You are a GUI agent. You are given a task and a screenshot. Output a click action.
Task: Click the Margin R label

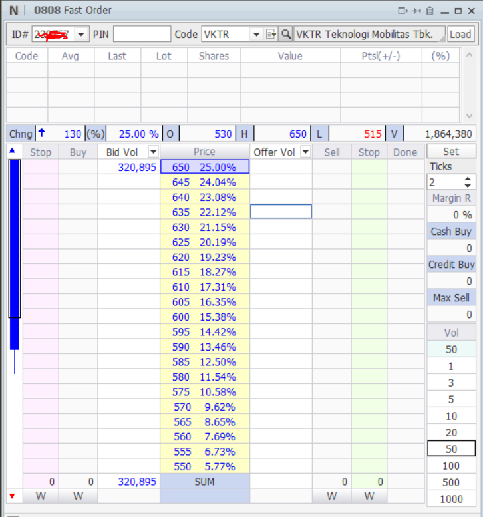pos(451,198)
